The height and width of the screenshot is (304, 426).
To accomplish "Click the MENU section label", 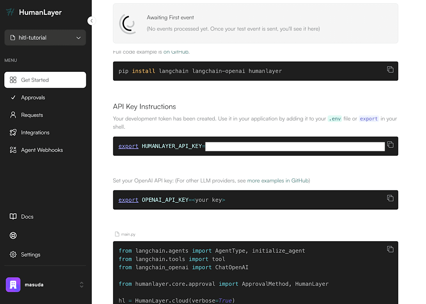I will point(11,60).
